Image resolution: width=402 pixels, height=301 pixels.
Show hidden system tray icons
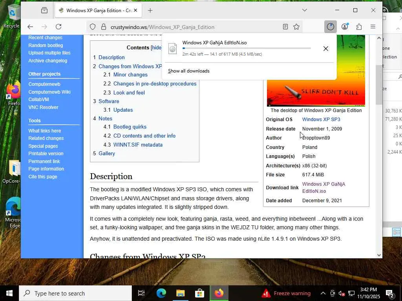pyautogui.click(x=323, y=293)
